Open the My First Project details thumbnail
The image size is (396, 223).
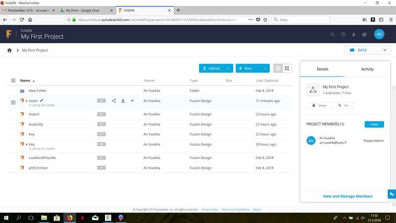pyautogui.click(x=313, y=90)
